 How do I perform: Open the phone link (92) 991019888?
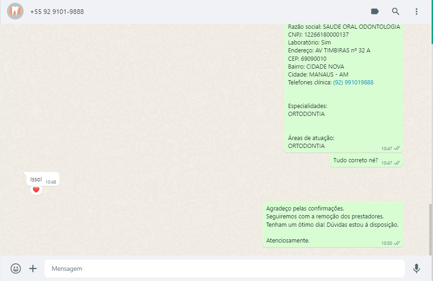(353, 83)
